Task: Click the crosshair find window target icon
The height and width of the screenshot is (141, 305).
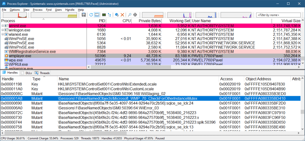Action: point(135,15)
